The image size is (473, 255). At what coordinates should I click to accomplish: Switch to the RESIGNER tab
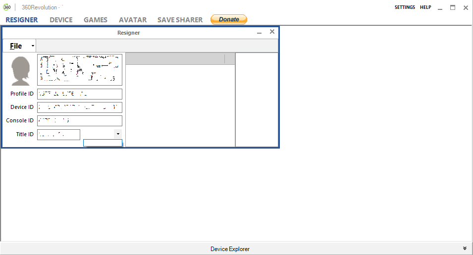coord(22,20)
